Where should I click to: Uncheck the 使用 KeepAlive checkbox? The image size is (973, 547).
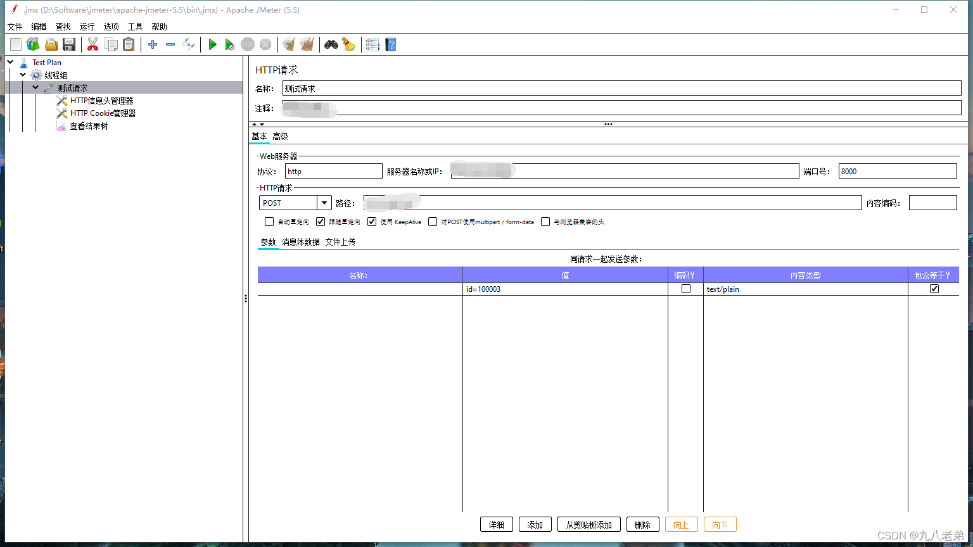(372, 222)
